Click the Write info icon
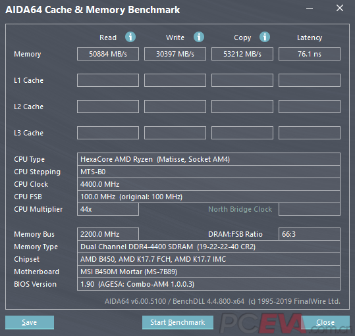This screenshot has width=355, height=336. [x=199, y=37]
